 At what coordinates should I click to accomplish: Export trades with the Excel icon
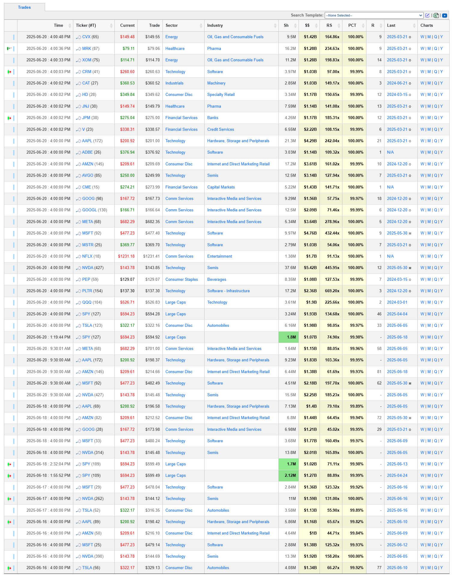point(436,15)
